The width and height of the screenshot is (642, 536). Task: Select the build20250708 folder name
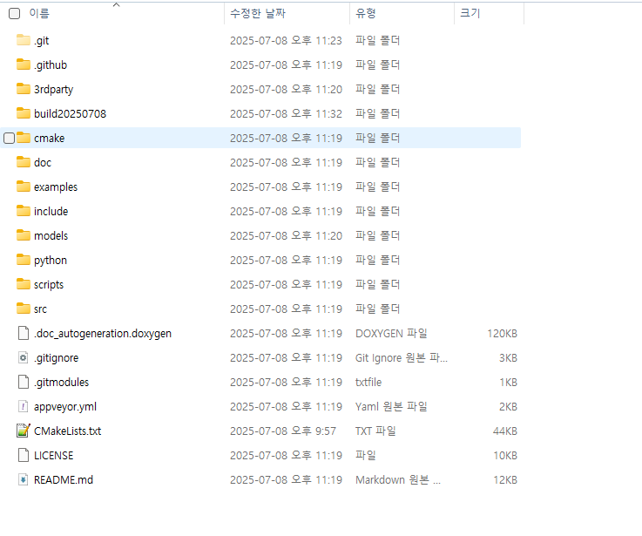tap(70, 113)
